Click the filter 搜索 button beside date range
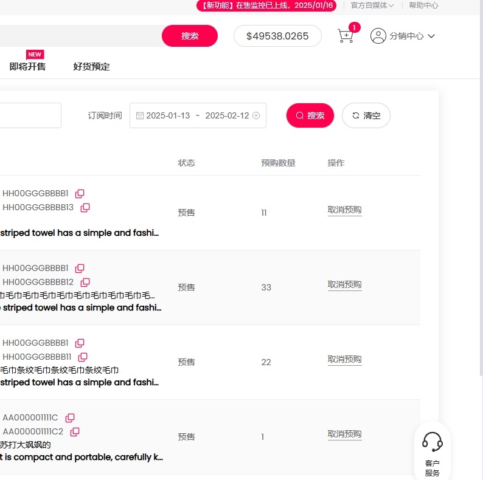This screenshot has width=483, height=480. click(310, 115)
